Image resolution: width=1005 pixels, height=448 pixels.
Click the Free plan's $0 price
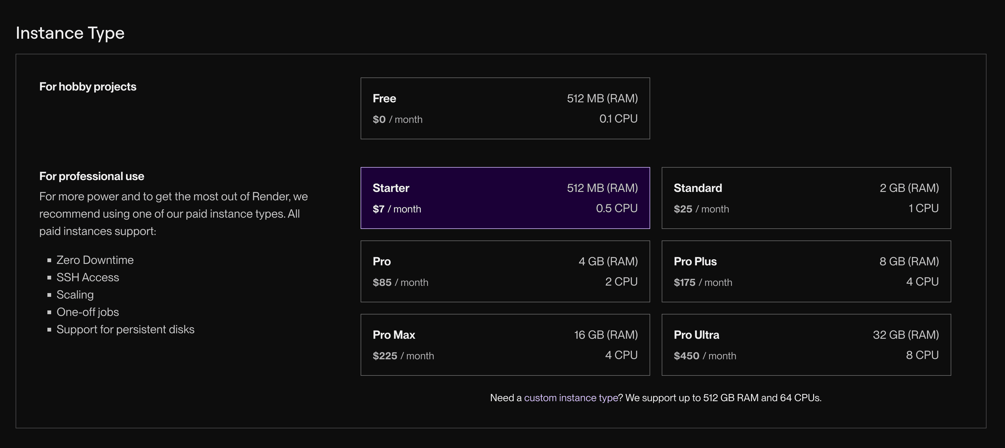point(379,119)
